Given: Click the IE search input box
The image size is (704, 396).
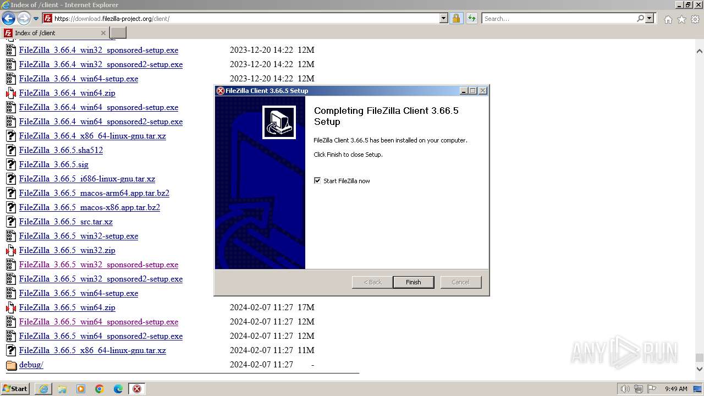Looking at the screenshot, I should tap(559, 19).
